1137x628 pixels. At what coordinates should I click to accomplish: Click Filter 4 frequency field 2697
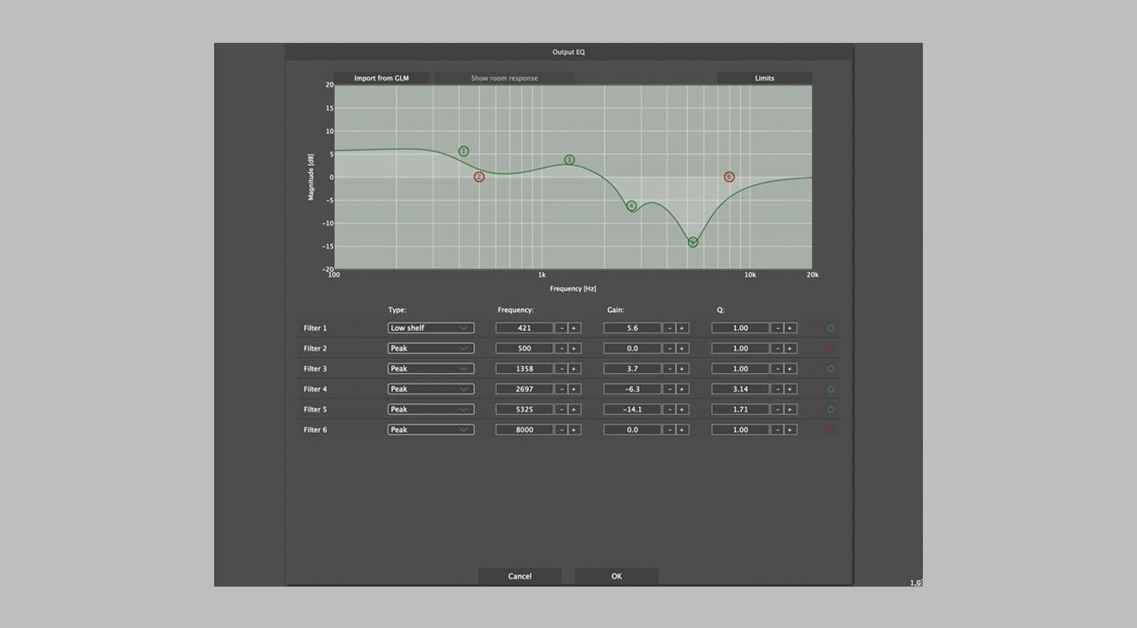524,389
